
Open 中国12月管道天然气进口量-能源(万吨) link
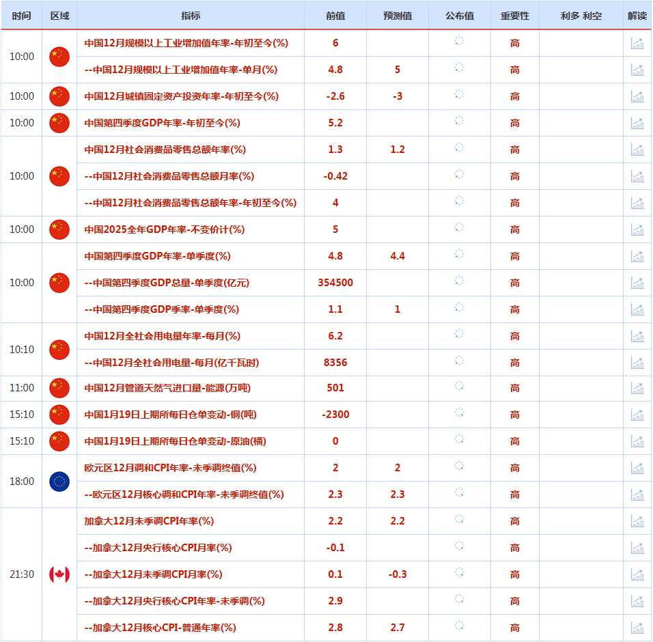(167, 388)
